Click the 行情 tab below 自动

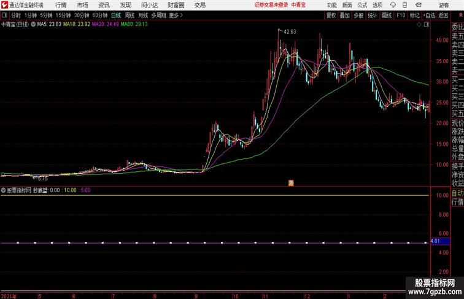click(457, 202)
